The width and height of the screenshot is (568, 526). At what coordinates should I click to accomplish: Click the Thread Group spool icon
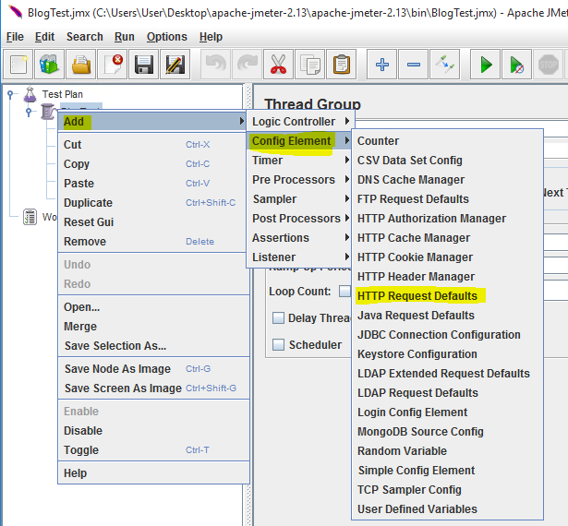click(48, 111)
